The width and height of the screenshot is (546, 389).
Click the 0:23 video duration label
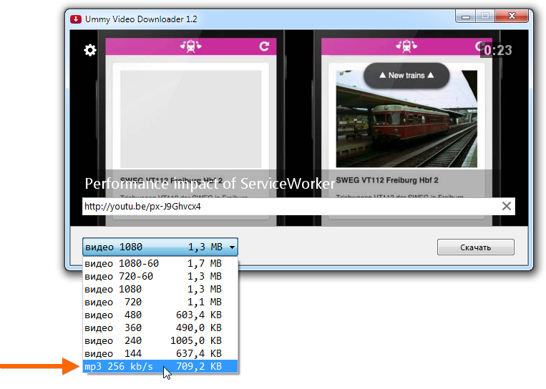(498, 51)
